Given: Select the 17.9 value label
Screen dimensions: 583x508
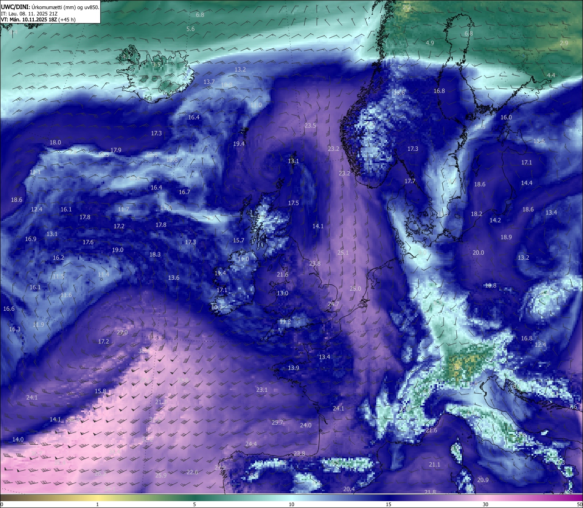Looking at the screenshot, I should (116, 150).
